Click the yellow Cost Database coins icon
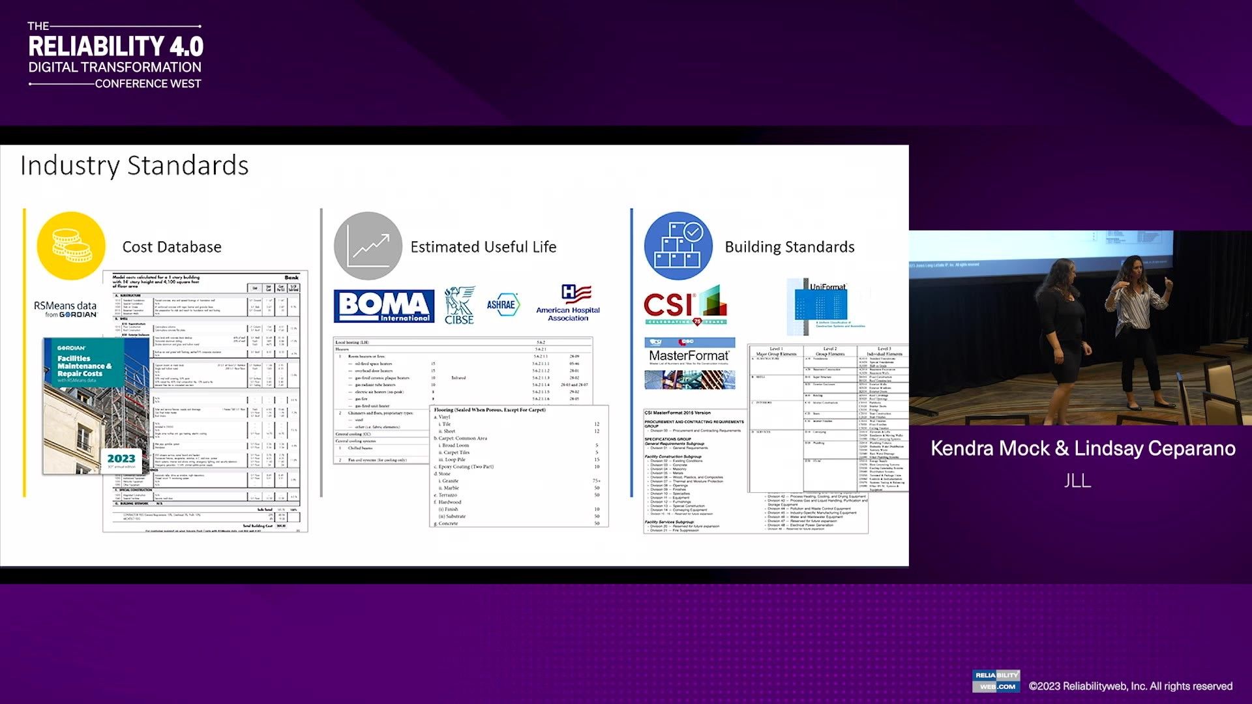Viewport: 1252px width, 704px height. point(71,246)
